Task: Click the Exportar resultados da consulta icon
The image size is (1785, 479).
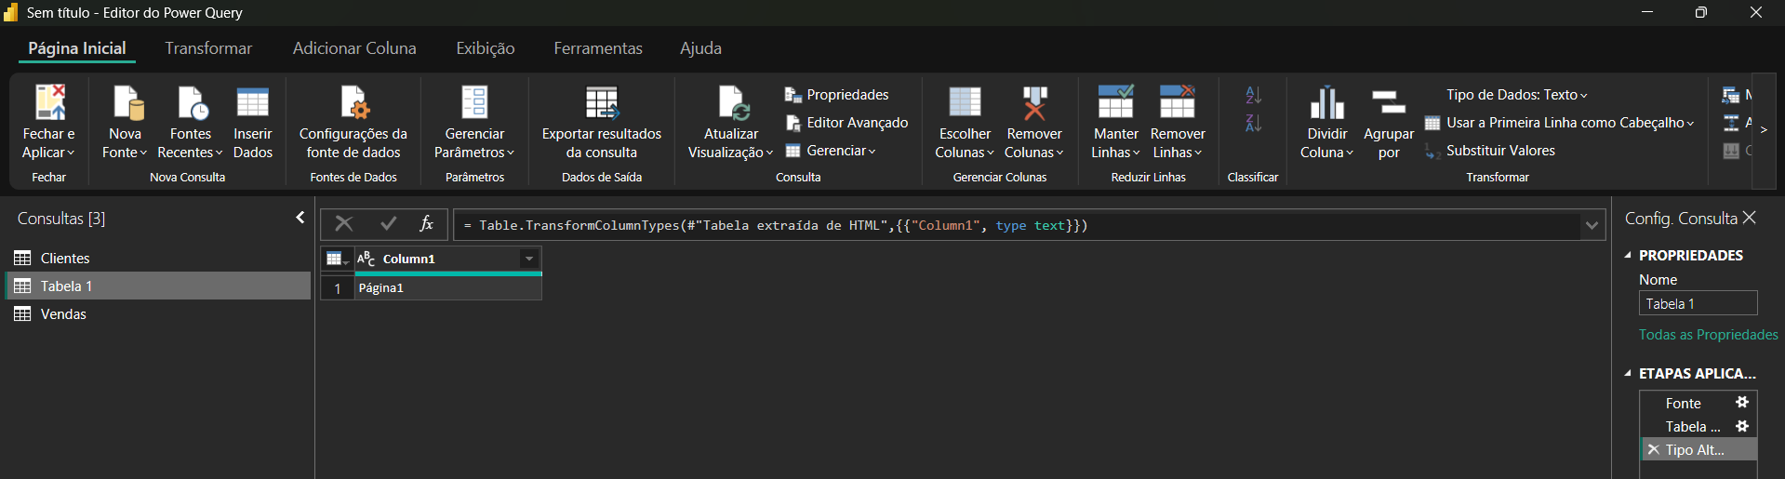Action: tap(602, 103)
